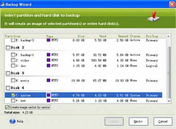
Task: Click purple NTFS icon for E: backup-3
Action: click(49, 40)
